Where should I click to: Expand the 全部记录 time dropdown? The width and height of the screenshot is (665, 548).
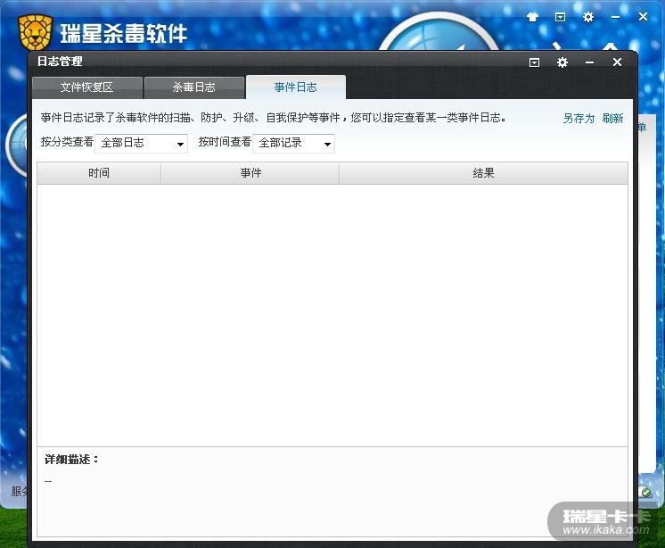(x=293, y=143)
